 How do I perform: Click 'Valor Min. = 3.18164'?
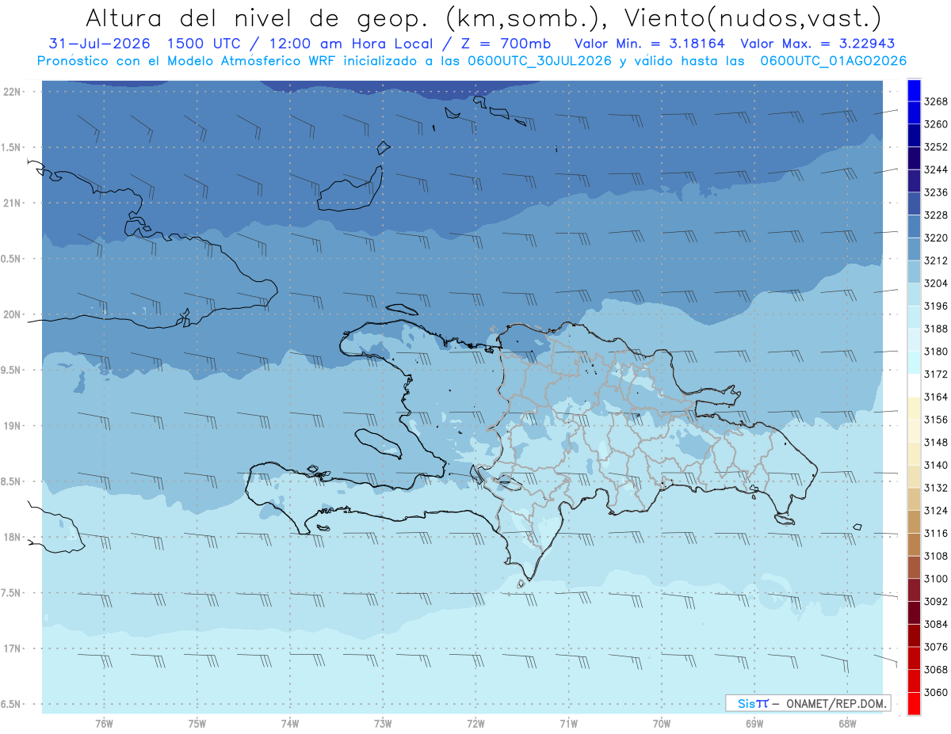pos(650,44)
